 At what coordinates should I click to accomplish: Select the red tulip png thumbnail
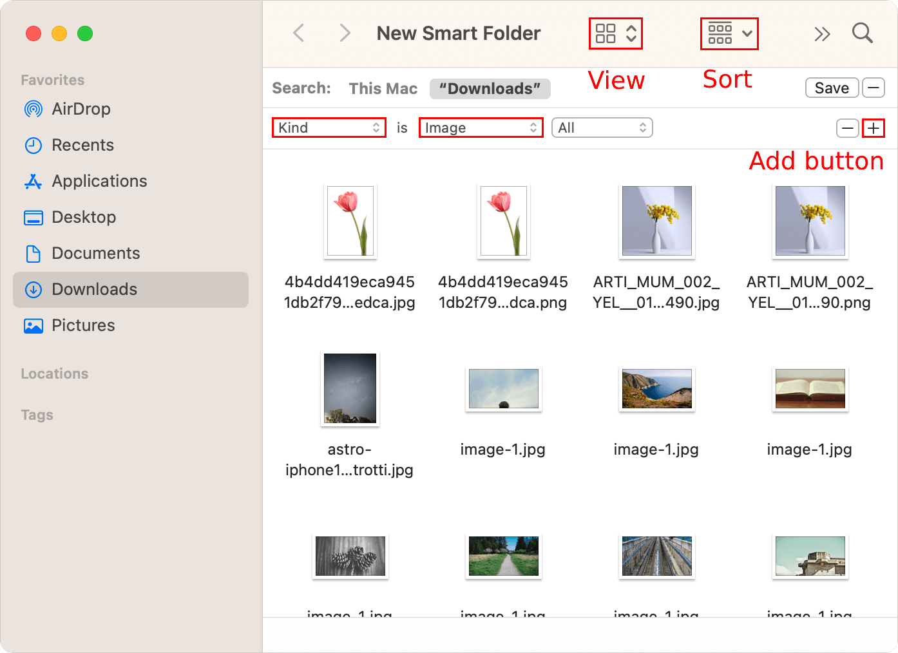(x=504, y=221)
